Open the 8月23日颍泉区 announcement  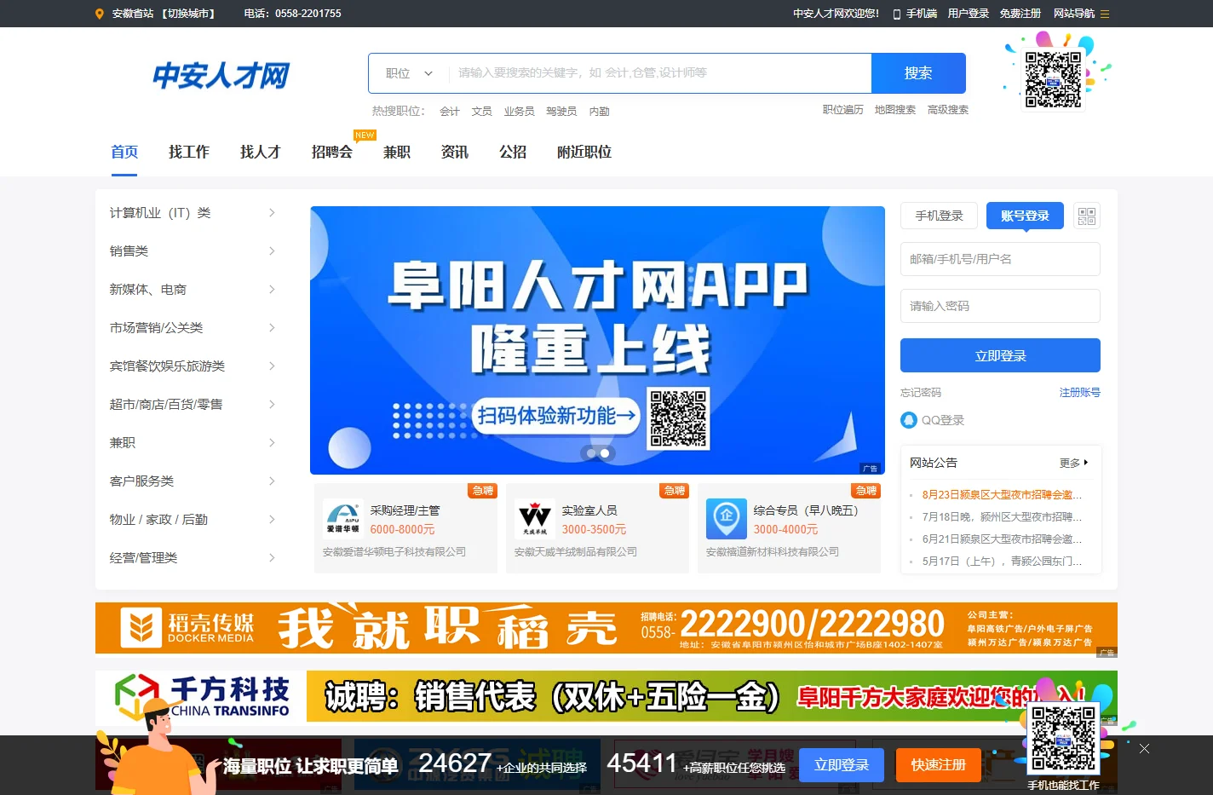click(1002, 495)
